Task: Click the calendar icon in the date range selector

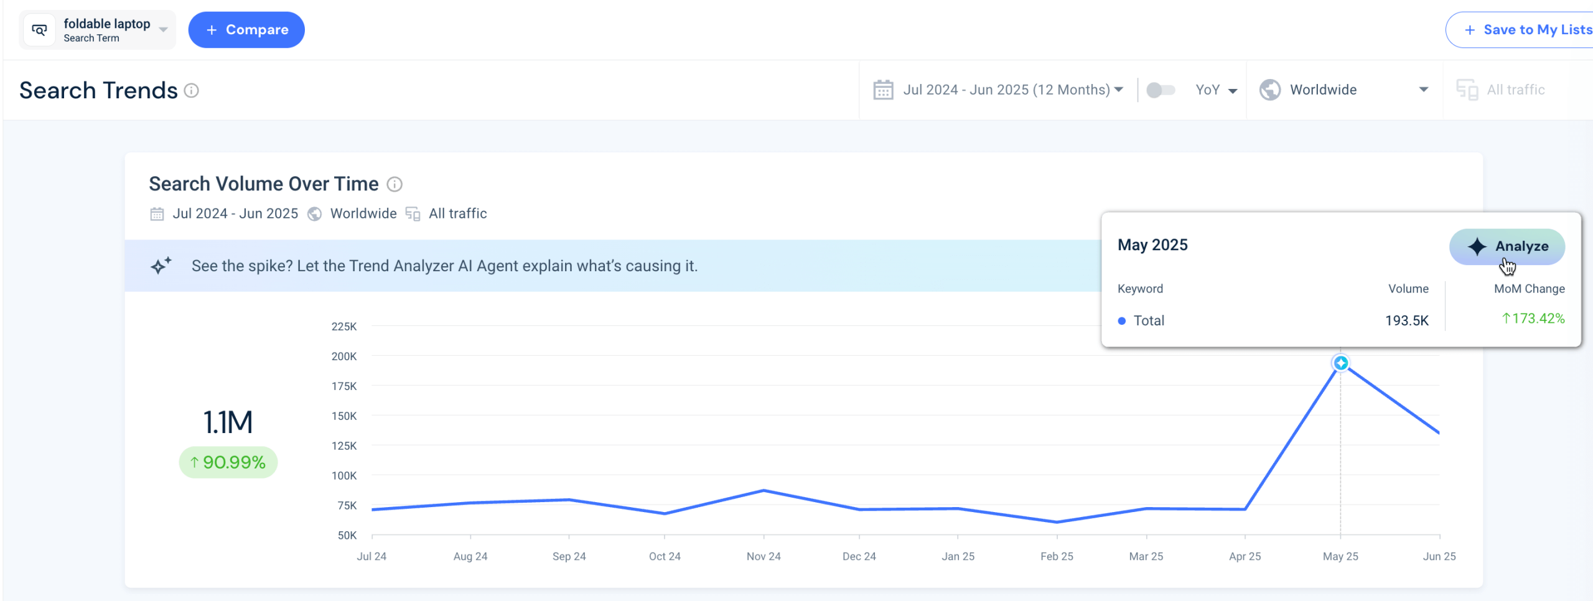Action: coord(883,90)
